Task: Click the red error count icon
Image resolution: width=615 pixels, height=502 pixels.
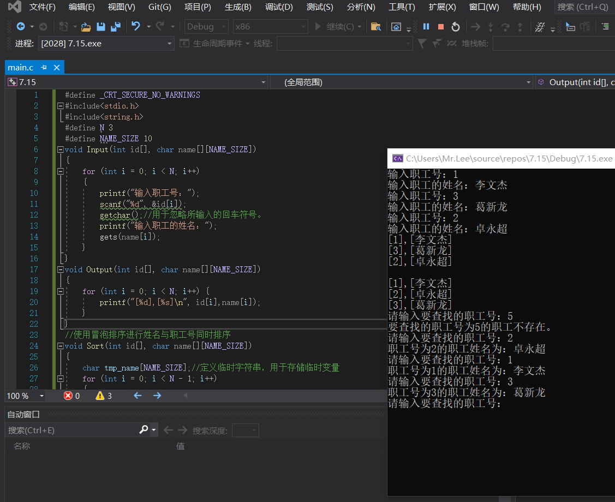Action: [x=68, y=396]
